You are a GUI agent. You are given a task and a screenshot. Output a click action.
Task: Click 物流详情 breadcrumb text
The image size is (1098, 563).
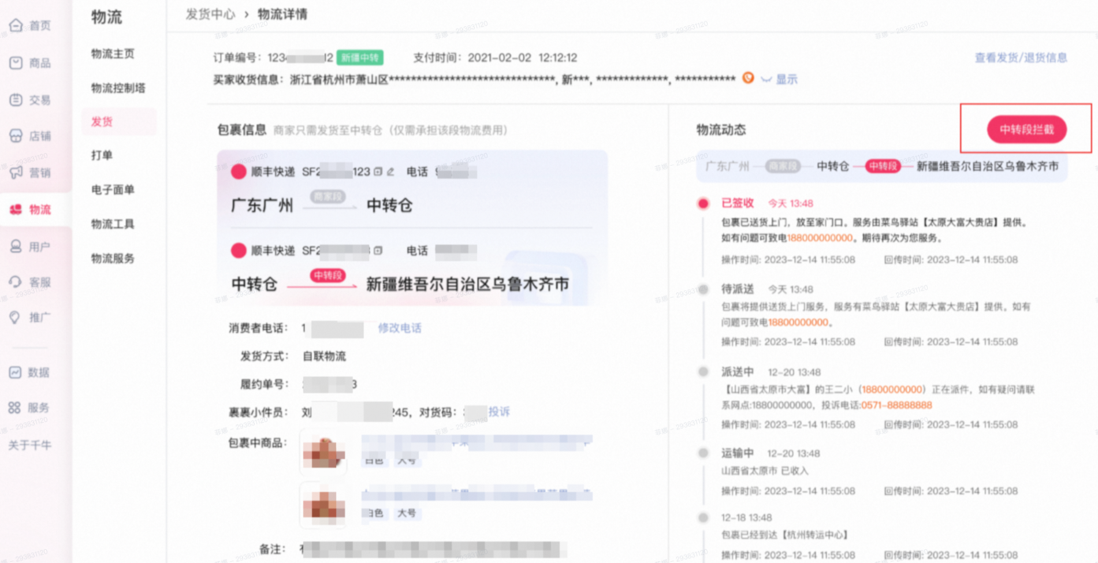tap(282, 14)
